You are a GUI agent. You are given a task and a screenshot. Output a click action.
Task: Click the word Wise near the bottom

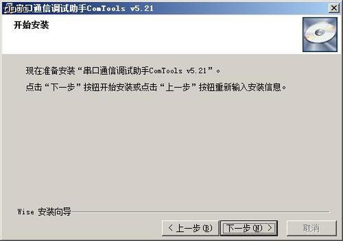[x=26, y=212]
